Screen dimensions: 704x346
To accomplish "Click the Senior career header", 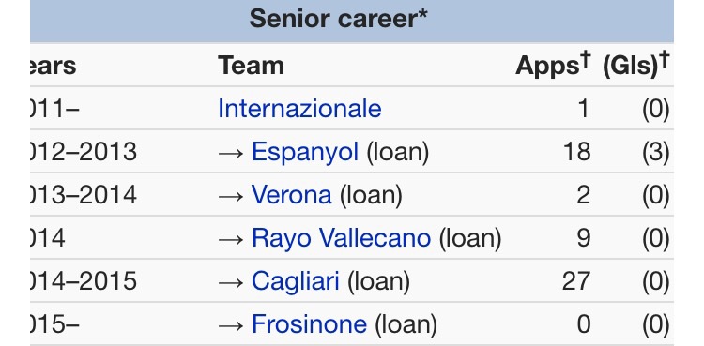I will coord(339,20).
